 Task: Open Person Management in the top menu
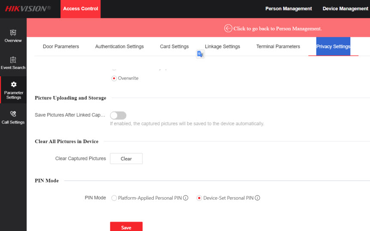tap(288, 9)
